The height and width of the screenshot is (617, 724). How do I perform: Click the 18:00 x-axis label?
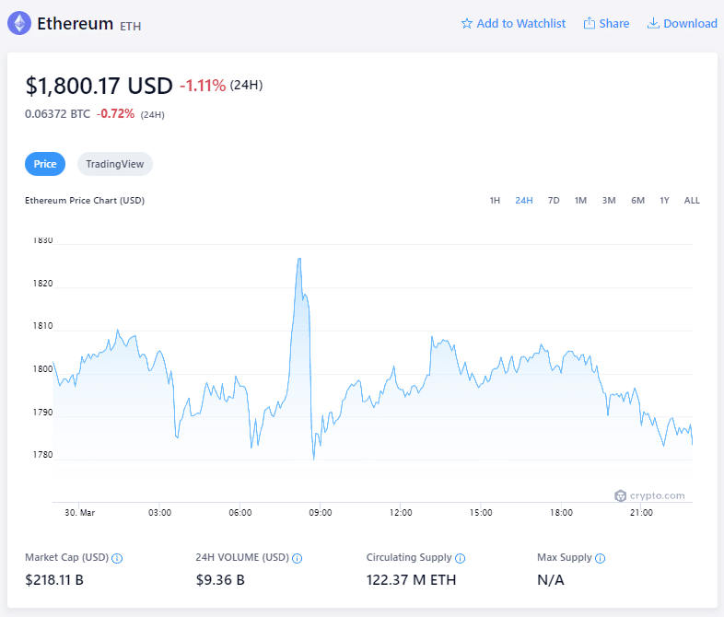tap(561, 512)
